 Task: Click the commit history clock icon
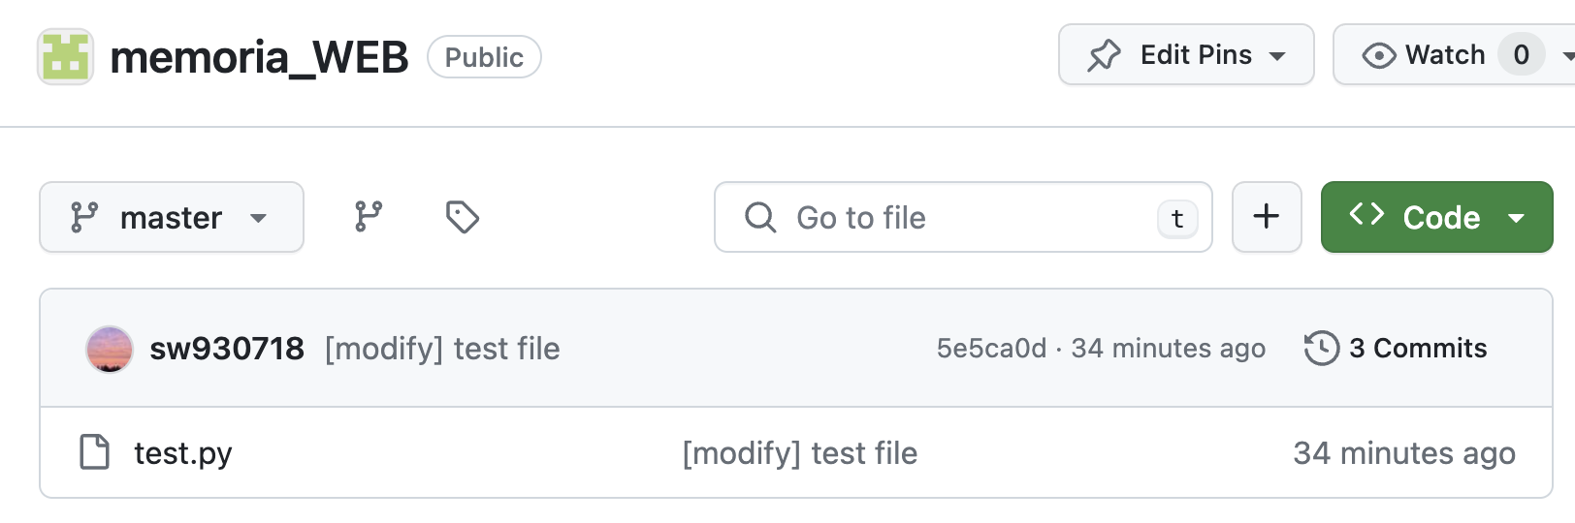pos(1321,349)
